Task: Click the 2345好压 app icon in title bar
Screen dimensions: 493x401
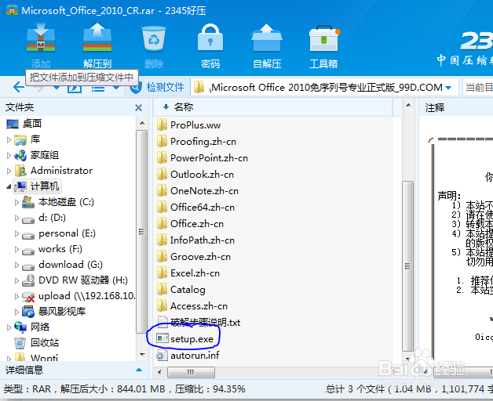Action: tap(12, 10)
